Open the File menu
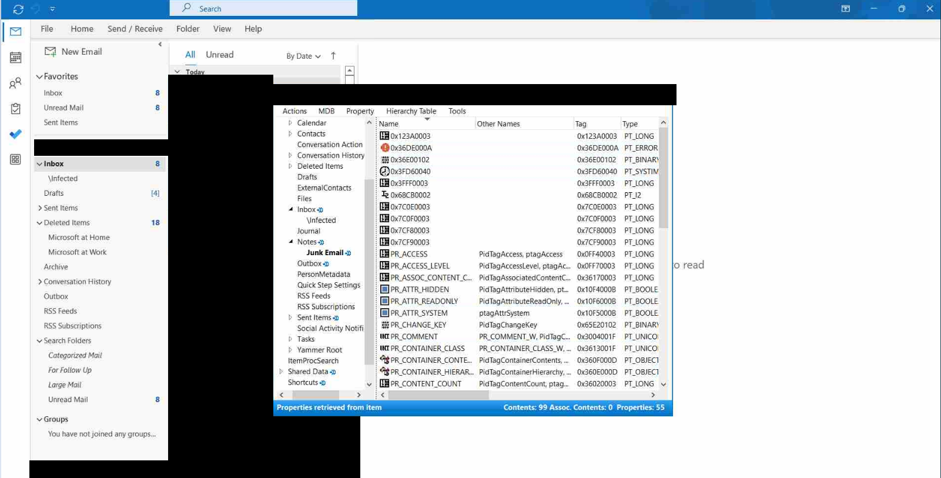Viewport: 941px width, 478px height. coord(47,29)
